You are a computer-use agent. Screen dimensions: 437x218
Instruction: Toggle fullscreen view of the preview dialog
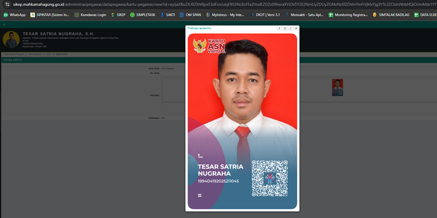click(290, 28)
